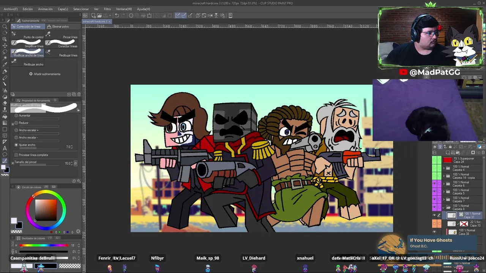Viewport: 486px width, 273px height.
Task: Switch to minecraft hardcore 3 canvas tab
Action: 96,22
